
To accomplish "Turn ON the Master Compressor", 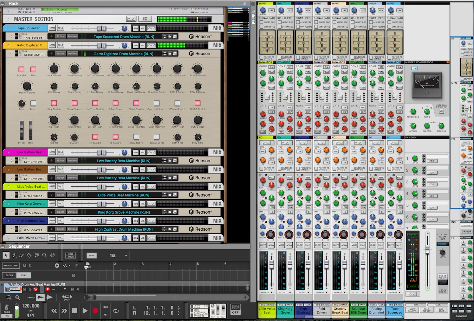I will 414,68.
